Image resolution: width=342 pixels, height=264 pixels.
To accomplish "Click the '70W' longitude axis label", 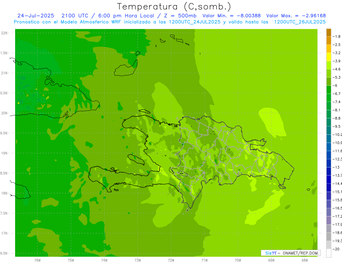I will click(x=238, y=260).
